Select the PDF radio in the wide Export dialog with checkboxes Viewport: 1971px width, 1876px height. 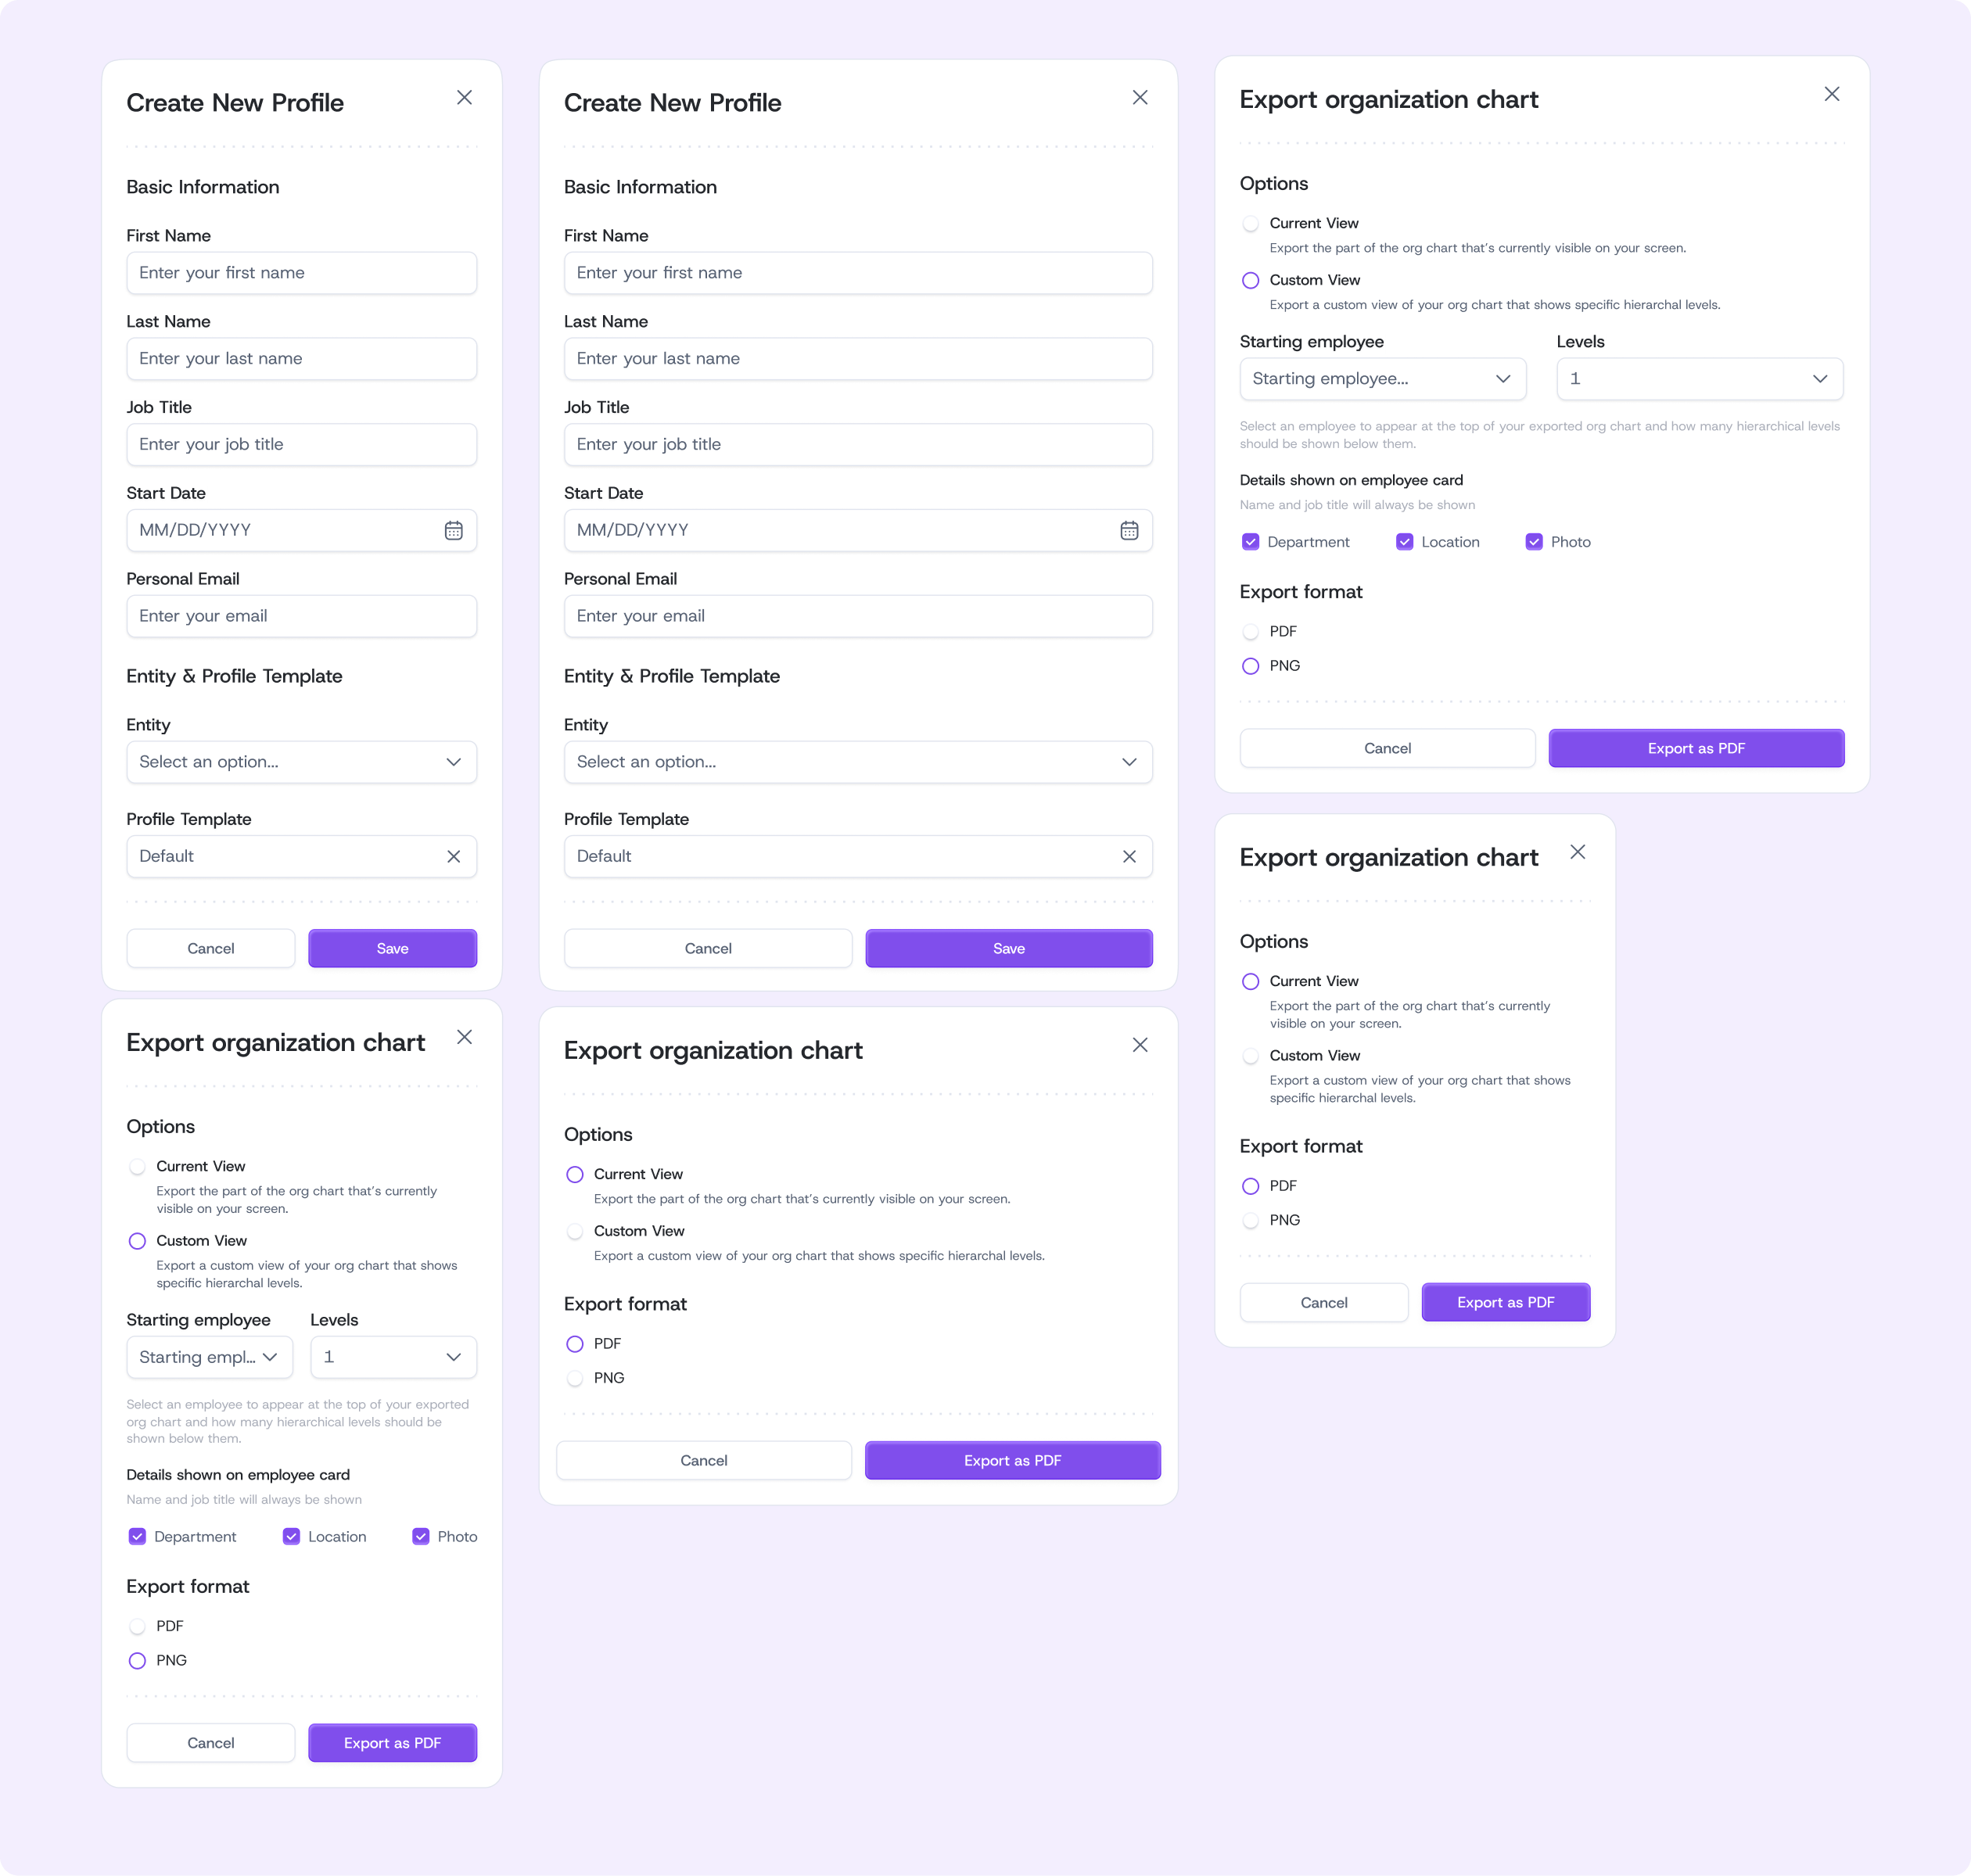(1250, 631)
